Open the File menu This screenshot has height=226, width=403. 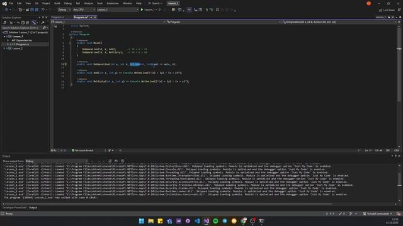(x=11, y=3)
